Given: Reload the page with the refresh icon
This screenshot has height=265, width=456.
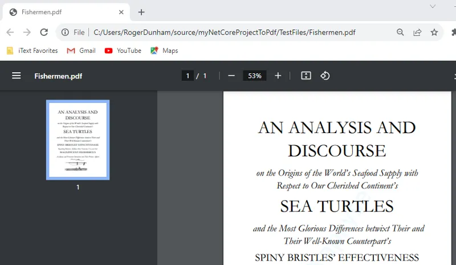Looking at the screenshot, I should click(44, 32).
